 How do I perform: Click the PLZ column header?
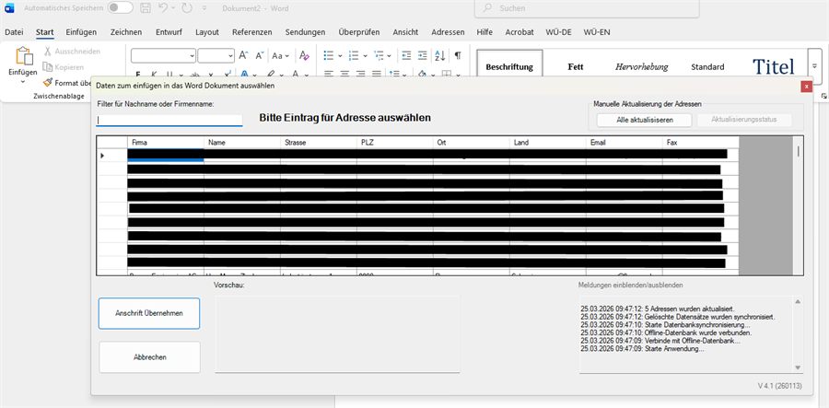tap(395, 143)
